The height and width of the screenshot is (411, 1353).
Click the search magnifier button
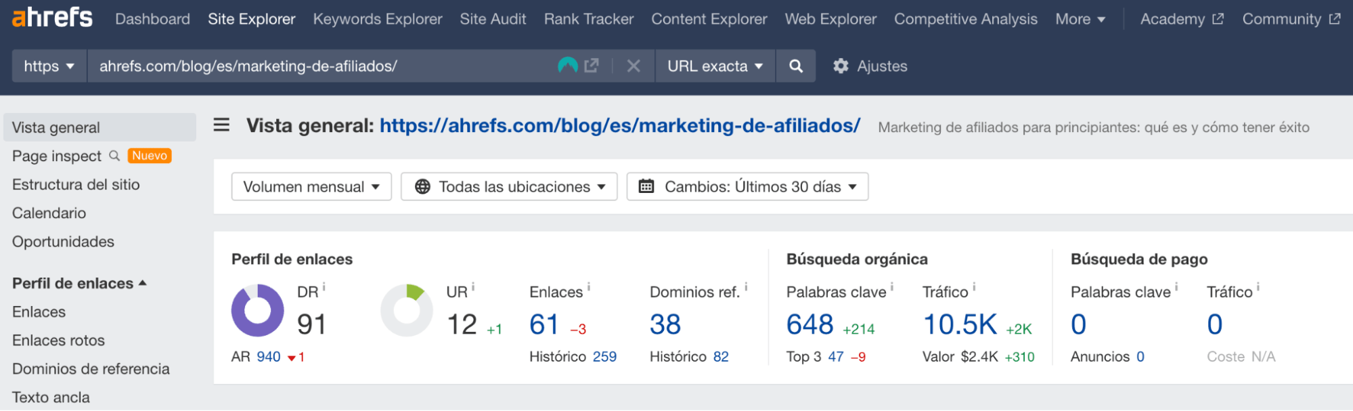796,66
